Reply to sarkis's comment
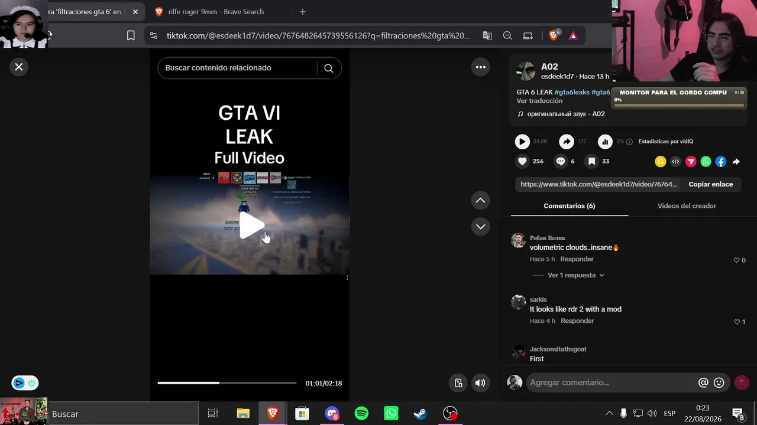 (577, 321)
